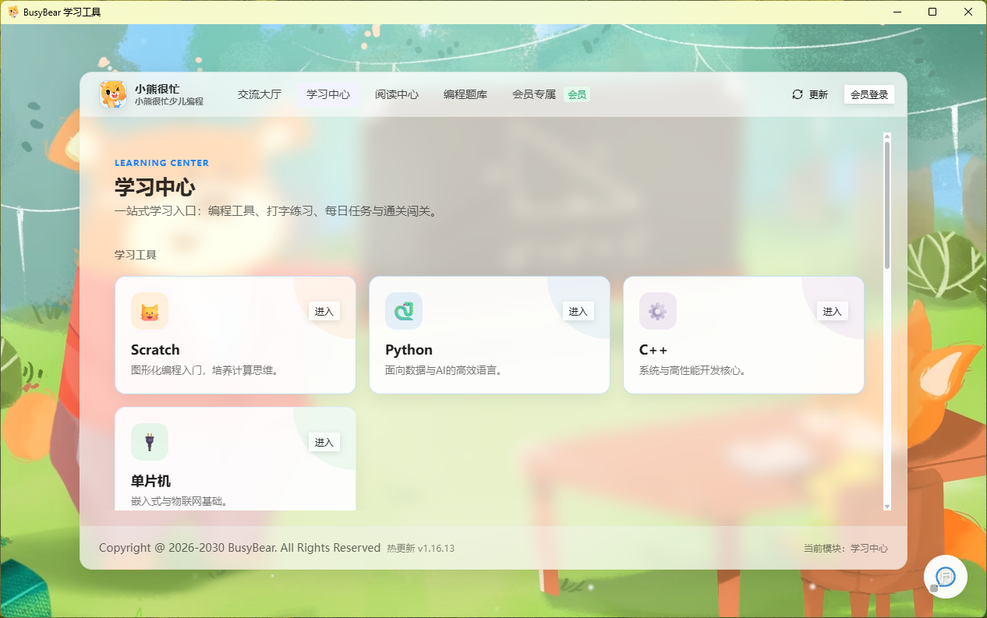The image size is (987, 618).
Task: Open the 阅读中心 section
Action: 397,94
